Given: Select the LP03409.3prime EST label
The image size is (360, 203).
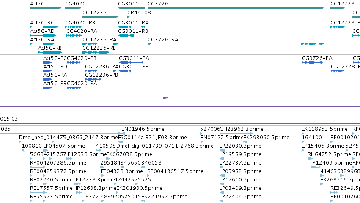Looking at the screenshot, I should (x=240, y=188).
